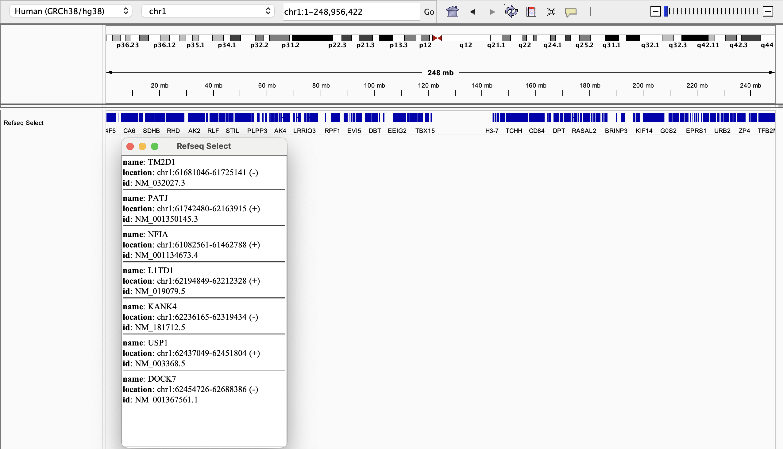Go forward with the right arrow icon
The image size is (783, 449).
click(x=492, y=12)
